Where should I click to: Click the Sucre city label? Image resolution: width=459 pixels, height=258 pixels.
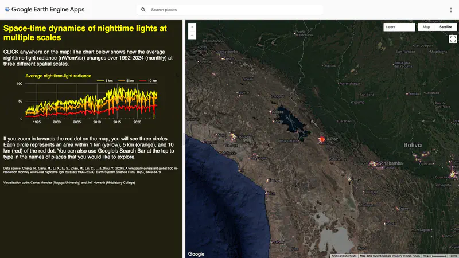click(x=403, y=209)
